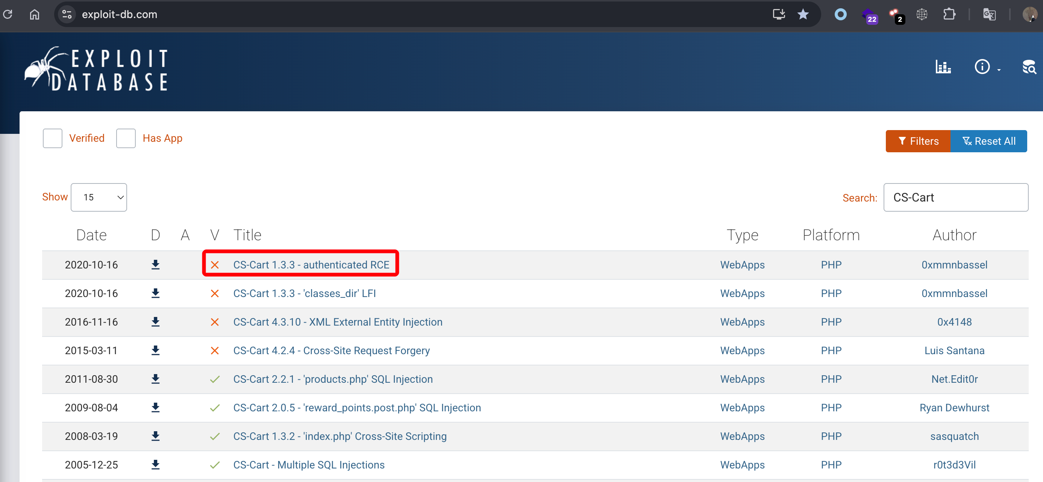This screenshot has height=482, width=1043.
Task: Download the CS-Cart 2.2.1 products.php exploit
Action: (156, 379)
